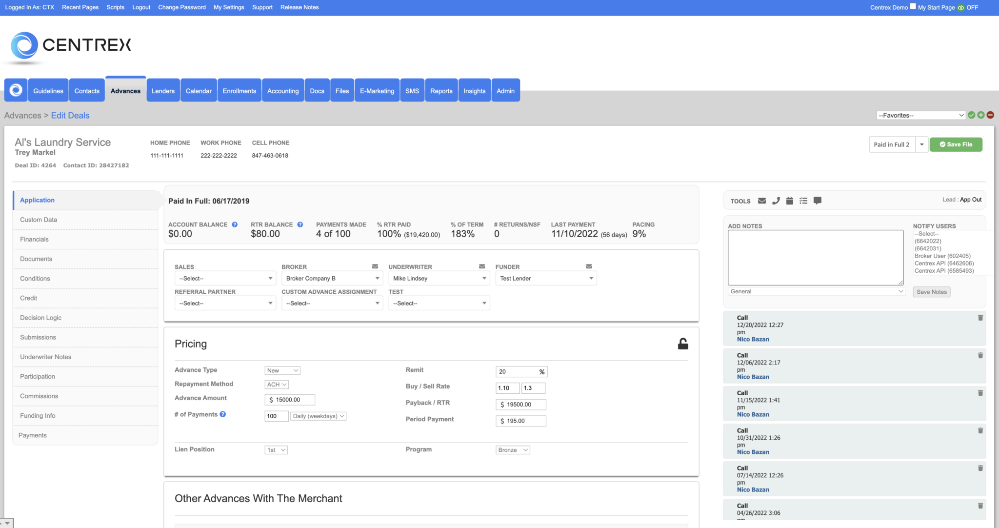Click the lock icon on the Pricing section

click(683, 343)
